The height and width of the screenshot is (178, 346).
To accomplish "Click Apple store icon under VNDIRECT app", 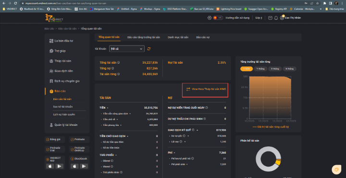I will pos(50,167).
